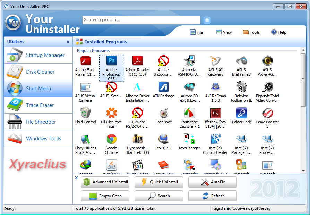The height and width of the screenshot is (215, 310).
Task: Select Hyperdesk Star Trek TOS icon
Action: pyautogui.click(x=137, y=139)
